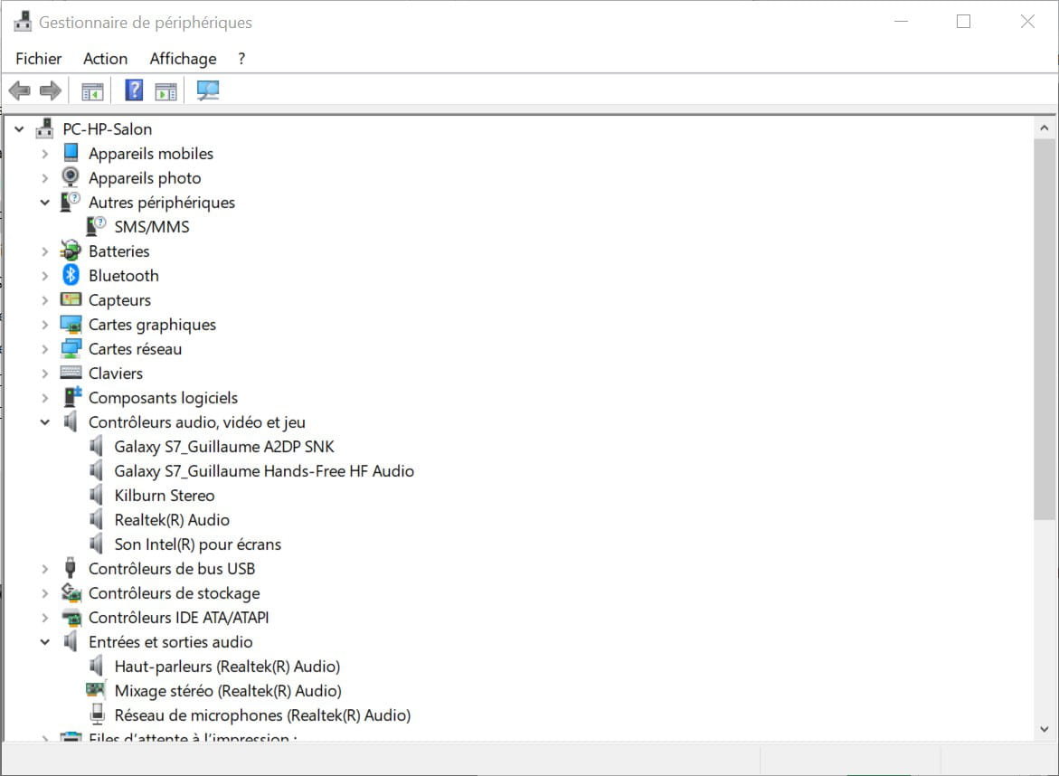Collapse Entrées et sorties audio category
Image resolution: width=1059 pixels, height=776 pixels.
[x=44, y=641]
